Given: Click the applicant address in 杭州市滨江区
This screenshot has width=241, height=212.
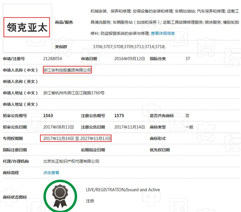Looking at the screenshot, I should click(73, 93).
